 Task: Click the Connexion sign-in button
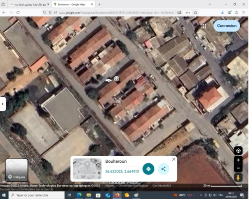pyautogui.click(x=227, y=26)
